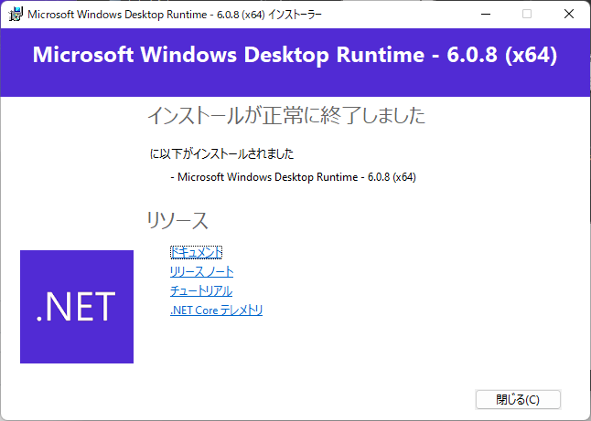This screenshot has height=421, width=591.
Task: Open the .NET Core テレメトリ link
Action: click(216, 310)
